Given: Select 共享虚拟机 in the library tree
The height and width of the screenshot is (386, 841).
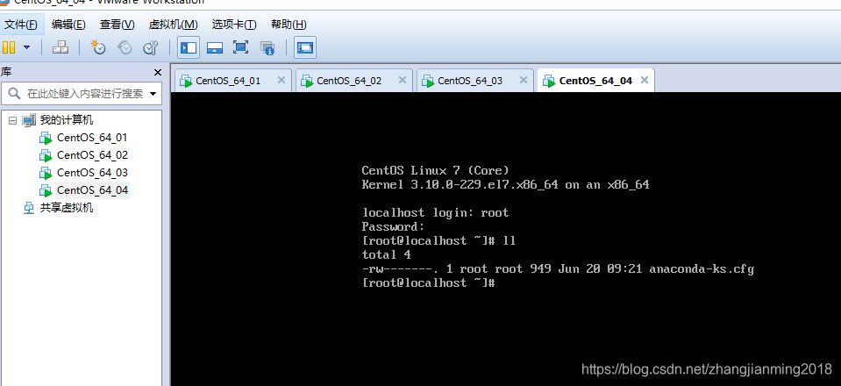Looking at the screenshot, I should click(x=67, y=208).
